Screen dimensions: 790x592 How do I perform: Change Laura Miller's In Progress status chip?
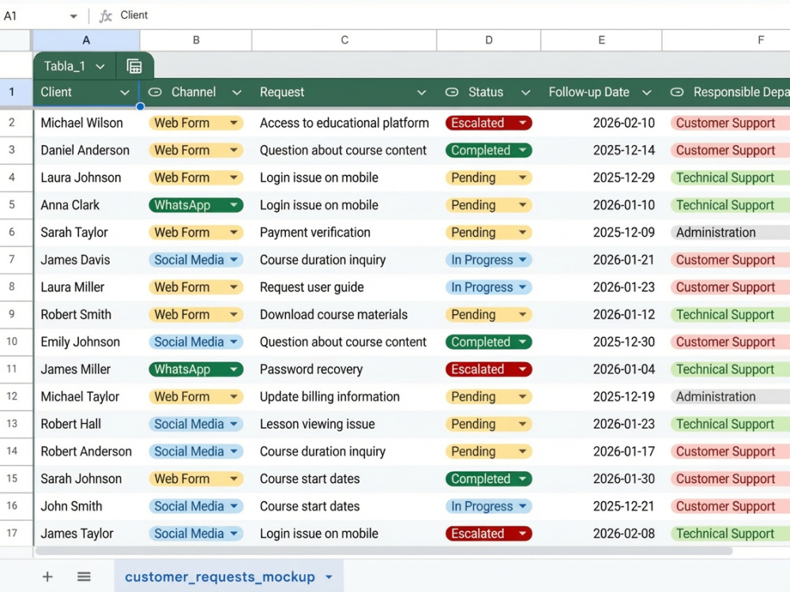click(x=488, y=287)
